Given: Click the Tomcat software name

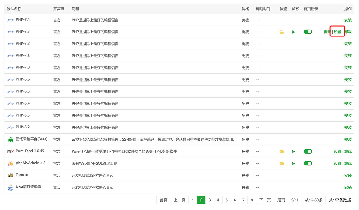Looking at the screenshot, I should click(x=22, y=175).
